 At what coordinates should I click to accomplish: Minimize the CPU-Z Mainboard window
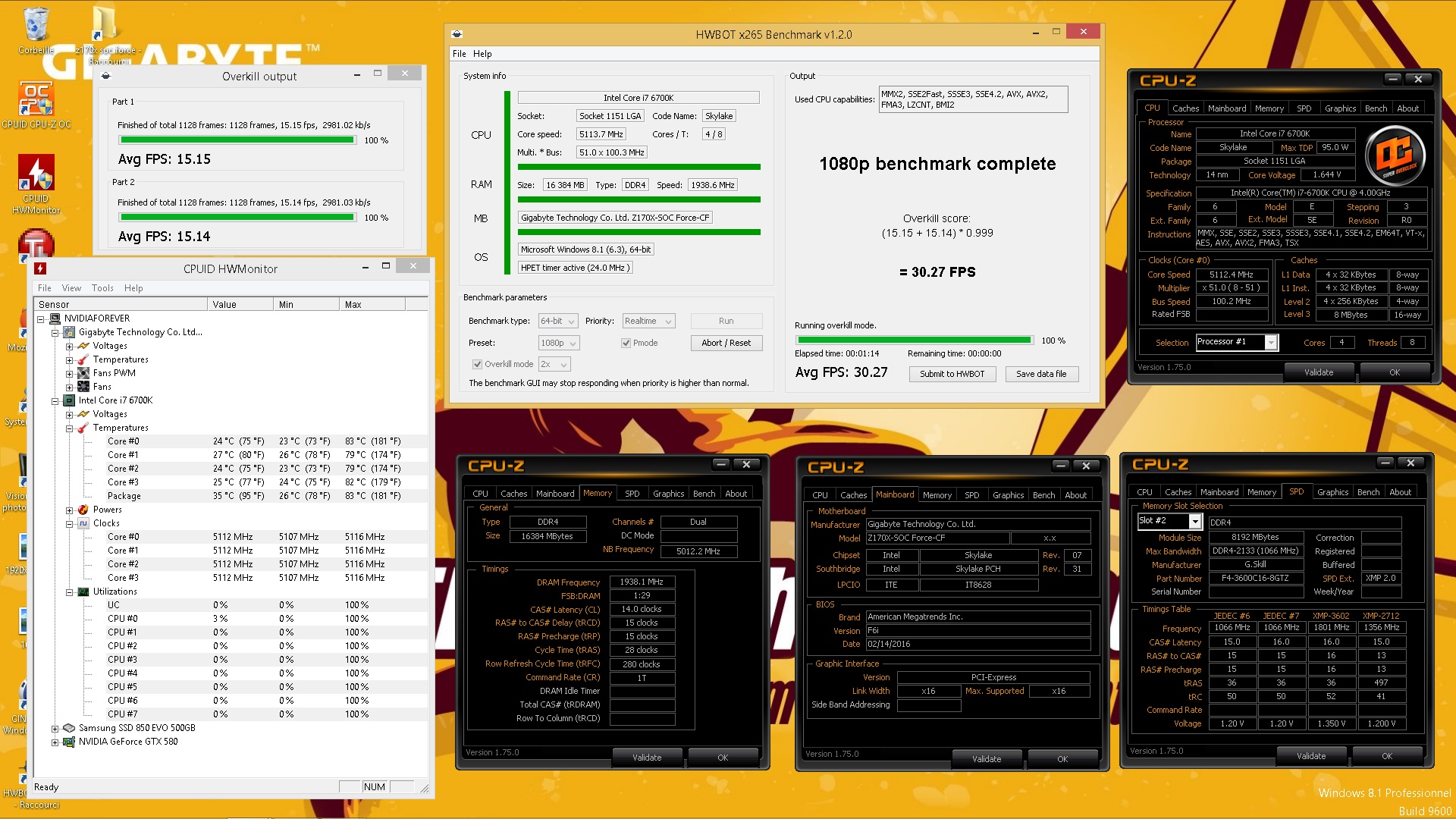pos(1060,466)
